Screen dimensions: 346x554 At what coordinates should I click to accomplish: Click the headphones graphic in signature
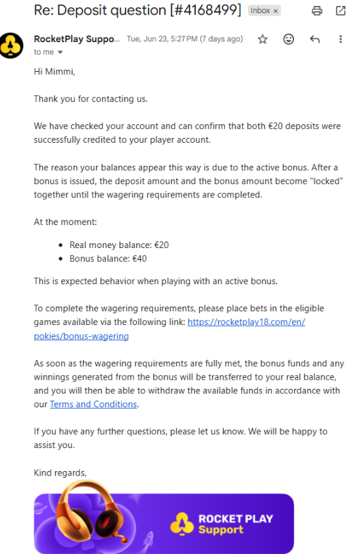pyautogui.click(x=92, y=512)
